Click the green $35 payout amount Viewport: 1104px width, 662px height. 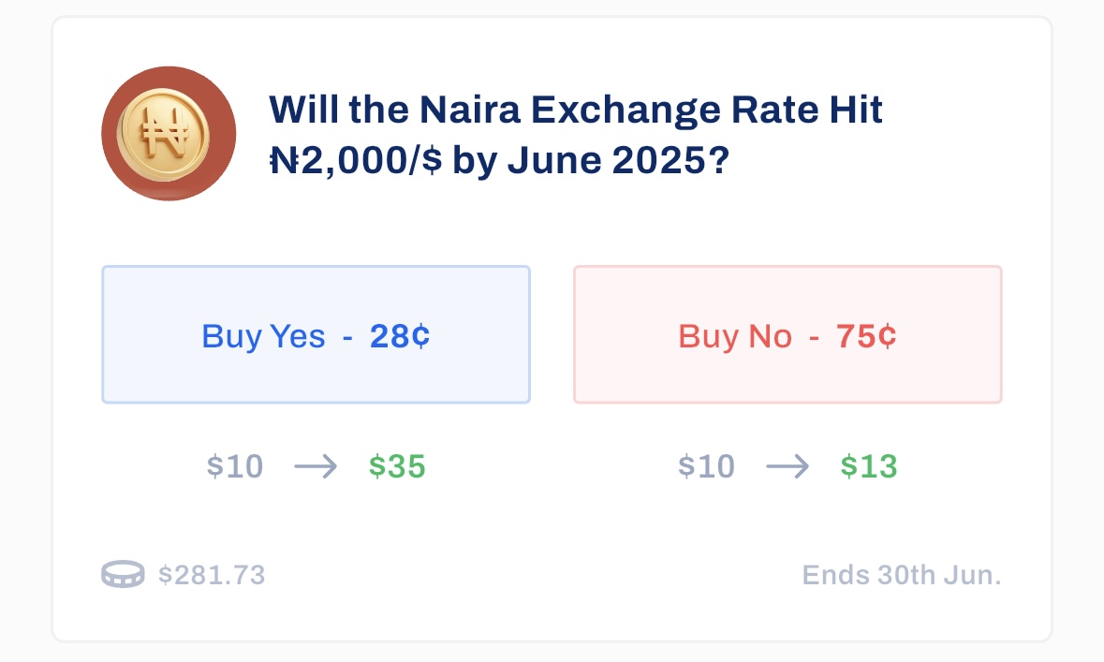396,467
